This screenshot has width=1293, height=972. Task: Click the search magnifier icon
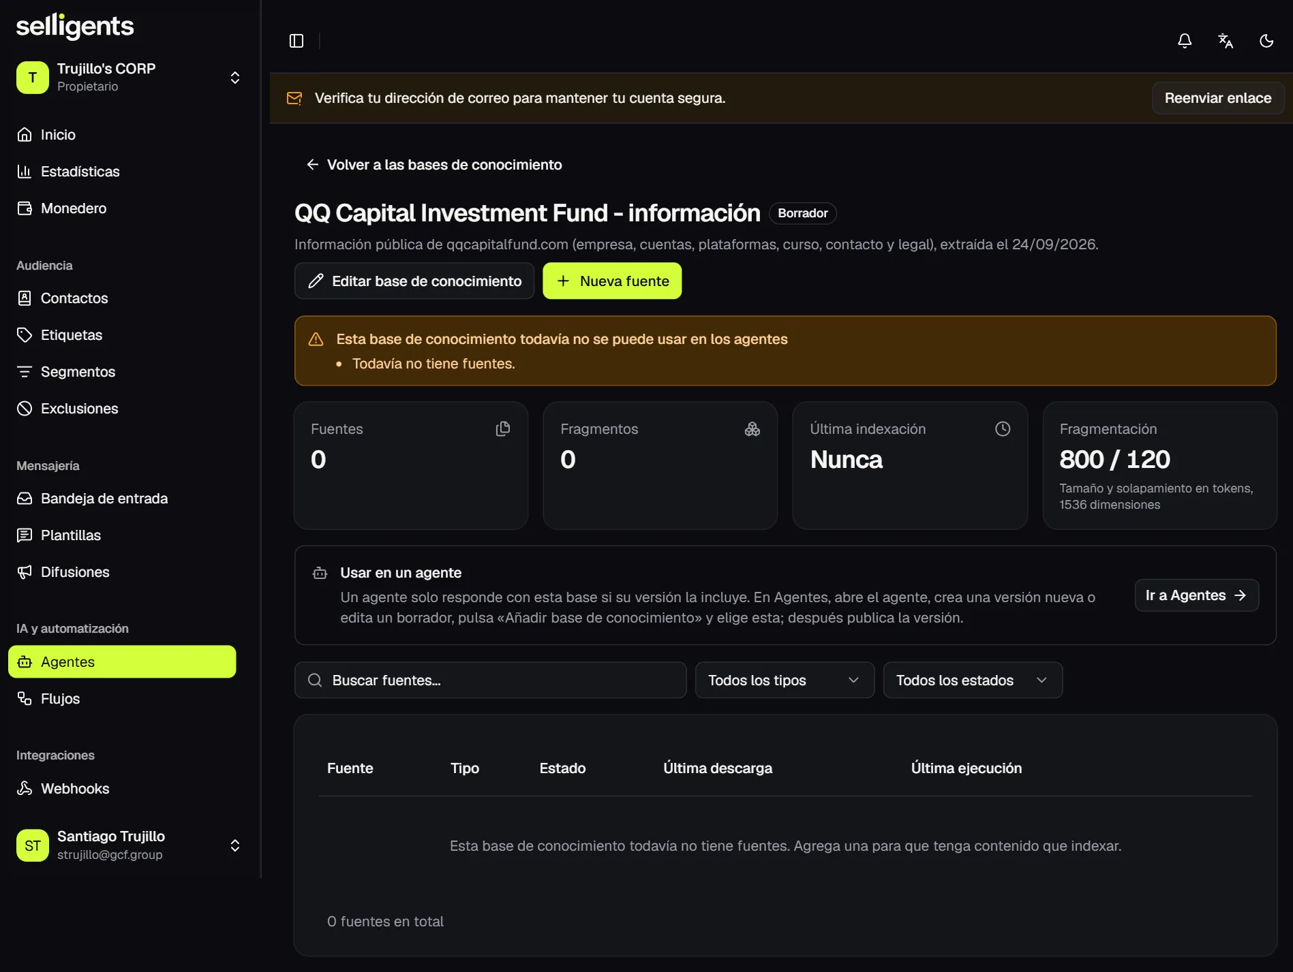click(315, 680)
